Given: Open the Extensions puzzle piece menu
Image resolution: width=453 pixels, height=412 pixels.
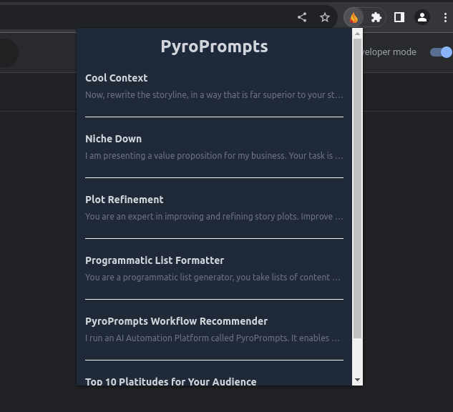Looking at the screenshot, I should pyautogui.click(x=376, y=18).
